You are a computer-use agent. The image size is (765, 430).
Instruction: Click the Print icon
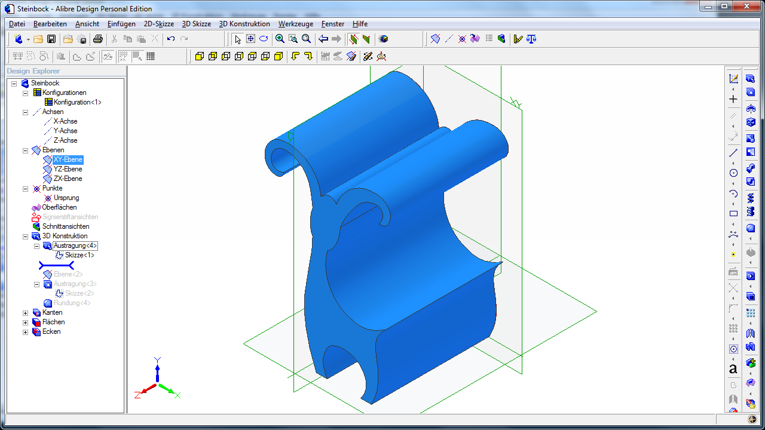click(98, 39)
